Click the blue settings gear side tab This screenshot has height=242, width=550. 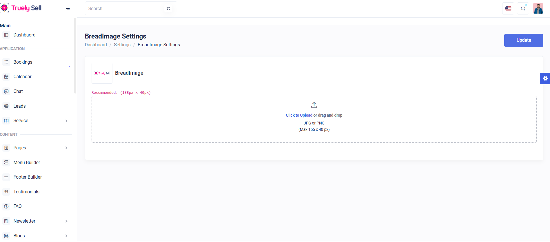pos(545,78)
